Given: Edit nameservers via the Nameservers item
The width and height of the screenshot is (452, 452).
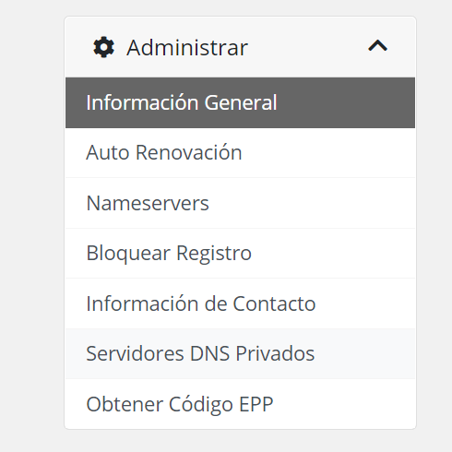Looking at the screenshot, I should tap(240, 203).
